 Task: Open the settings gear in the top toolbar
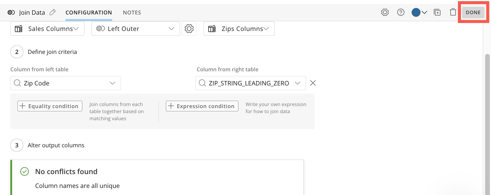click(385, 12)
